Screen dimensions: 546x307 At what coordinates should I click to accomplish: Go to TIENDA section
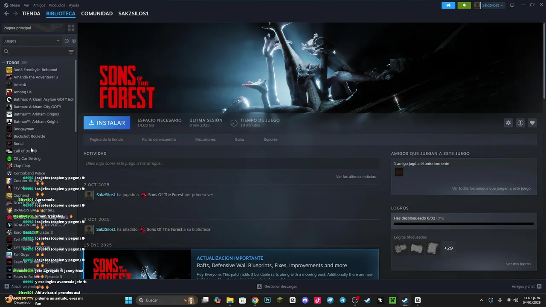coord(31,14)
